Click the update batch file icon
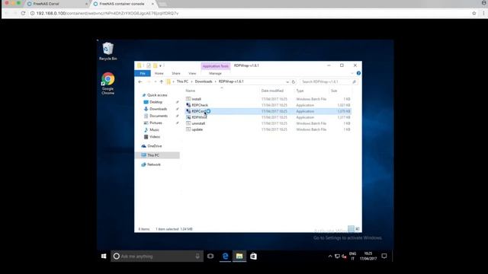The width and height of the screenshot is (488, 274). pos(188,129)
